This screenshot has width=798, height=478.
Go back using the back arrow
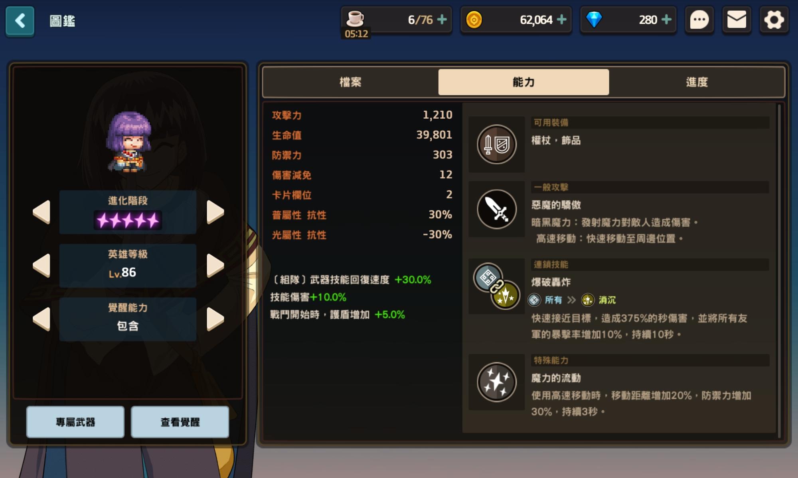tap(20, 21)
